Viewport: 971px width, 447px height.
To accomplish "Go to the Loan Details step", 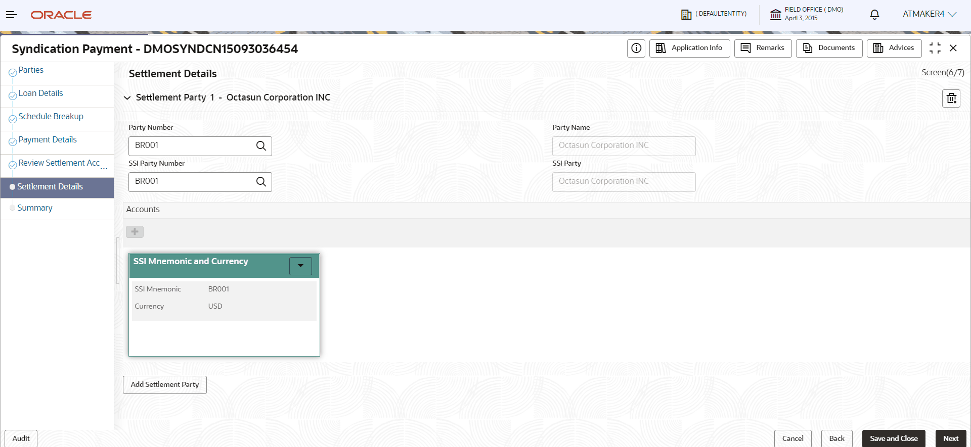I will pyautogui.click(x=40, y=93).
